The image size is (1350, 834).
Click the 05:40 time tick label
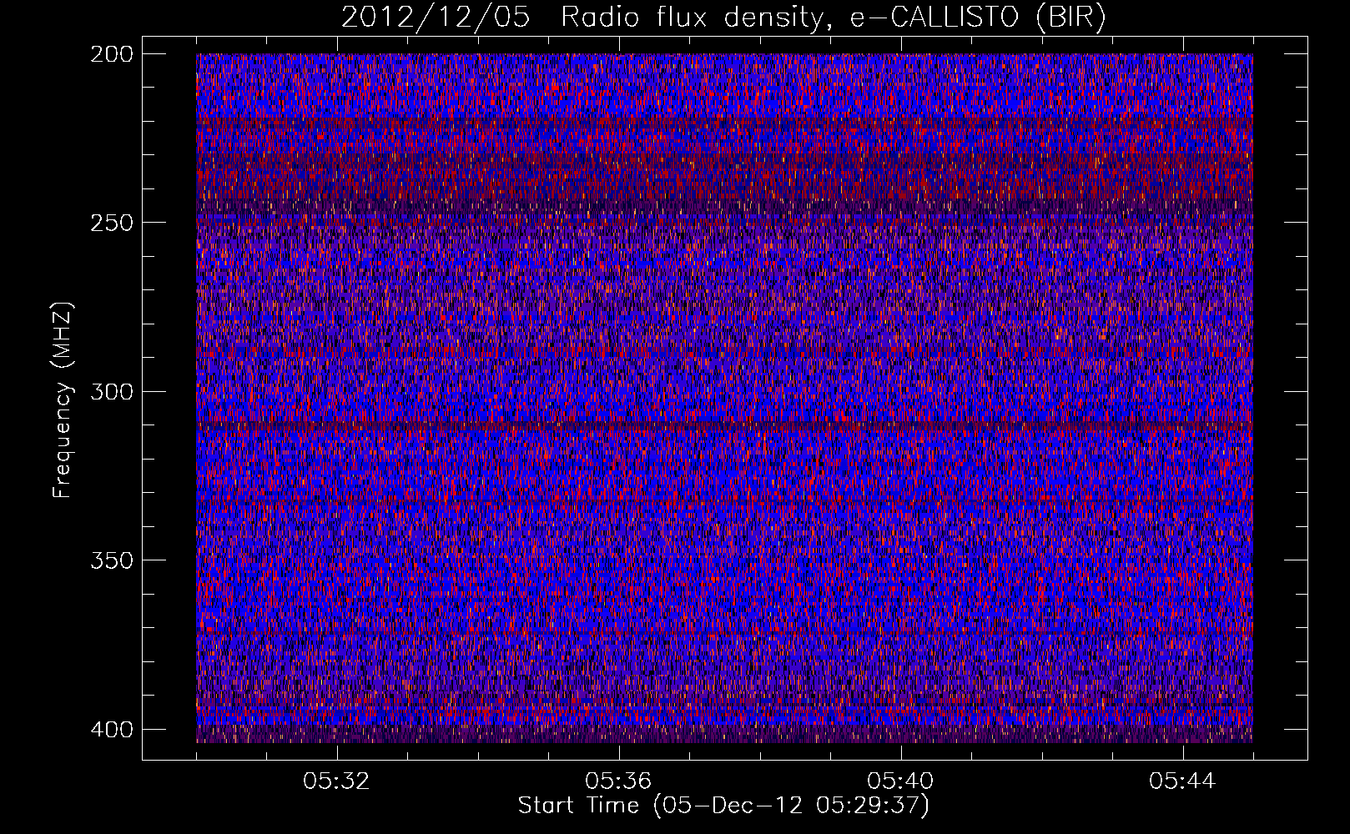[x=900, y=781]
